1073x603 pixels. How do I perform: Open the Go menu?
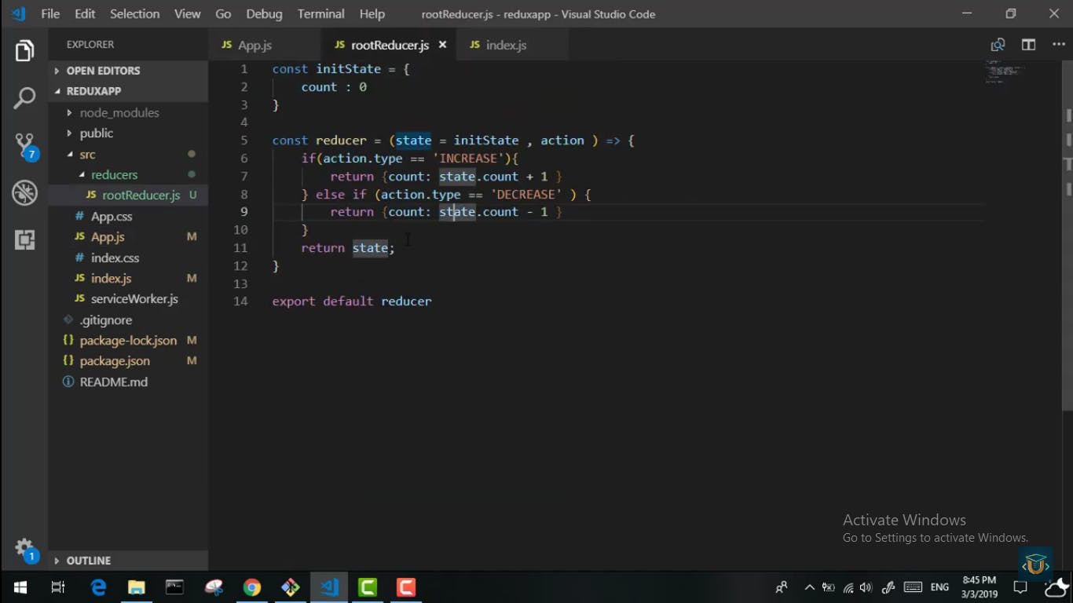point(223,14)
